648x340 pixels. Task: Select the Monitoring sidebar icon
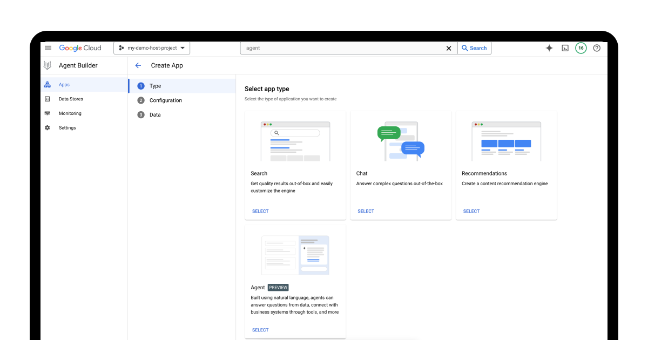click(48, 113)
